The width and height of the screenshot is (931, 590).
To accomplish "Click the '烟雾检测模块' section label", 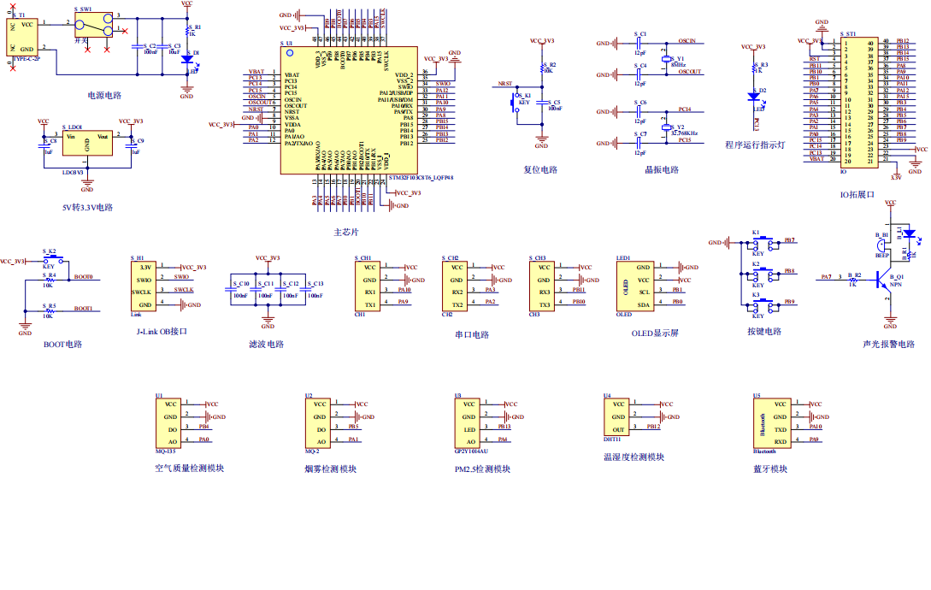I will [x=331, y=469].
